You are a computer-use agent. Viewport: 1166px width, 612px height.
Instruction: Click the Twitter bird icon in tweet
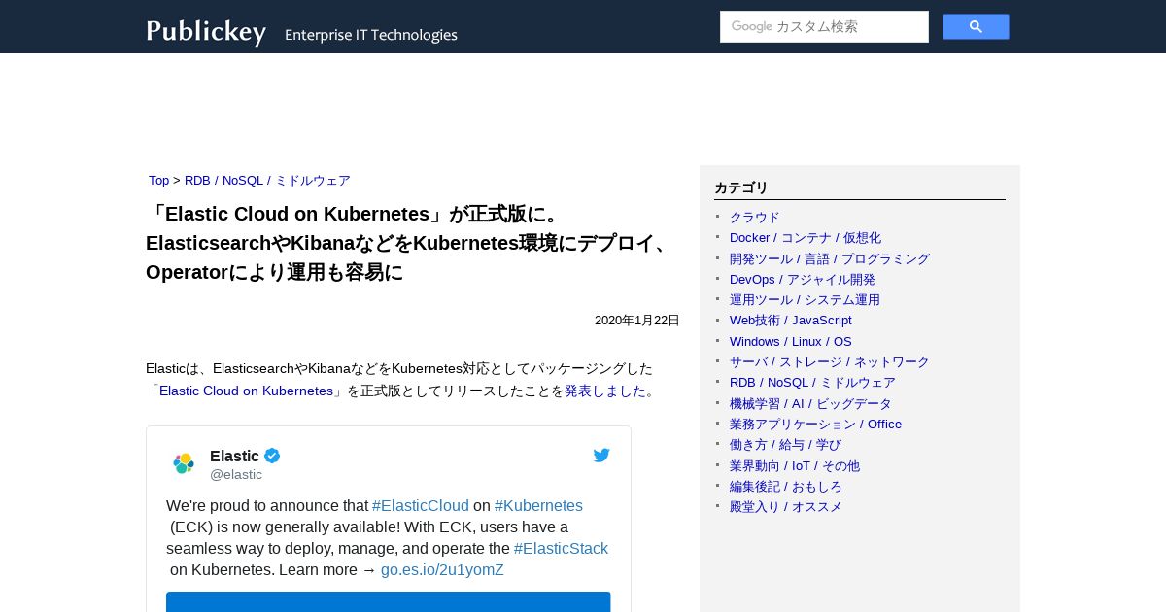pyautogui.click(x=601, y=455)
